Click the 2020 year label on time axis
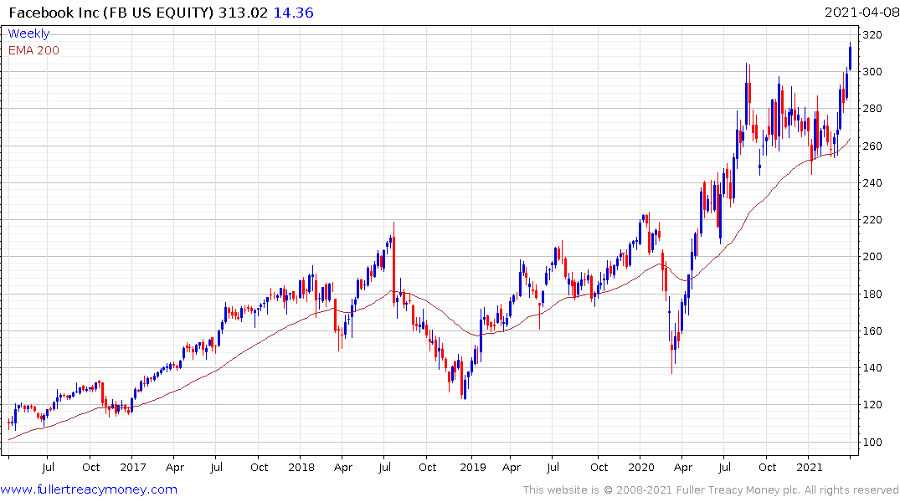 point(641,467)
